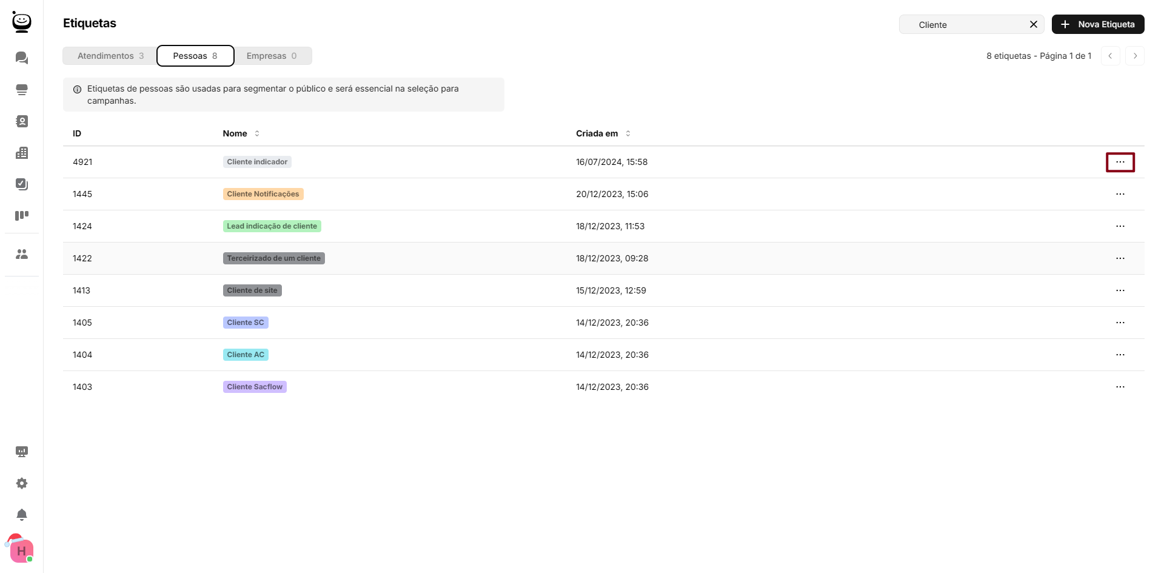Open the contacts address book icon
This screenshot has height=573, width=1164.
22,121
